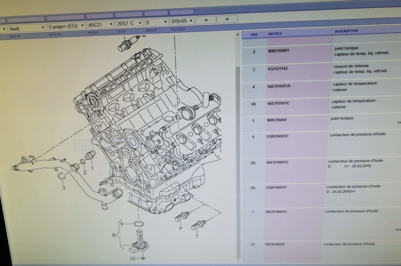The width and height of the screenshot is (401, 266).
Task: Click article 06E919501A temperature sensor row
Action: tap(279, 87)
